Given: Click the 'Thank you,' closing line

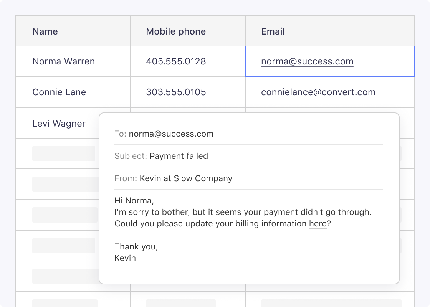Looking at the screenshot, I should coord(136,247).
